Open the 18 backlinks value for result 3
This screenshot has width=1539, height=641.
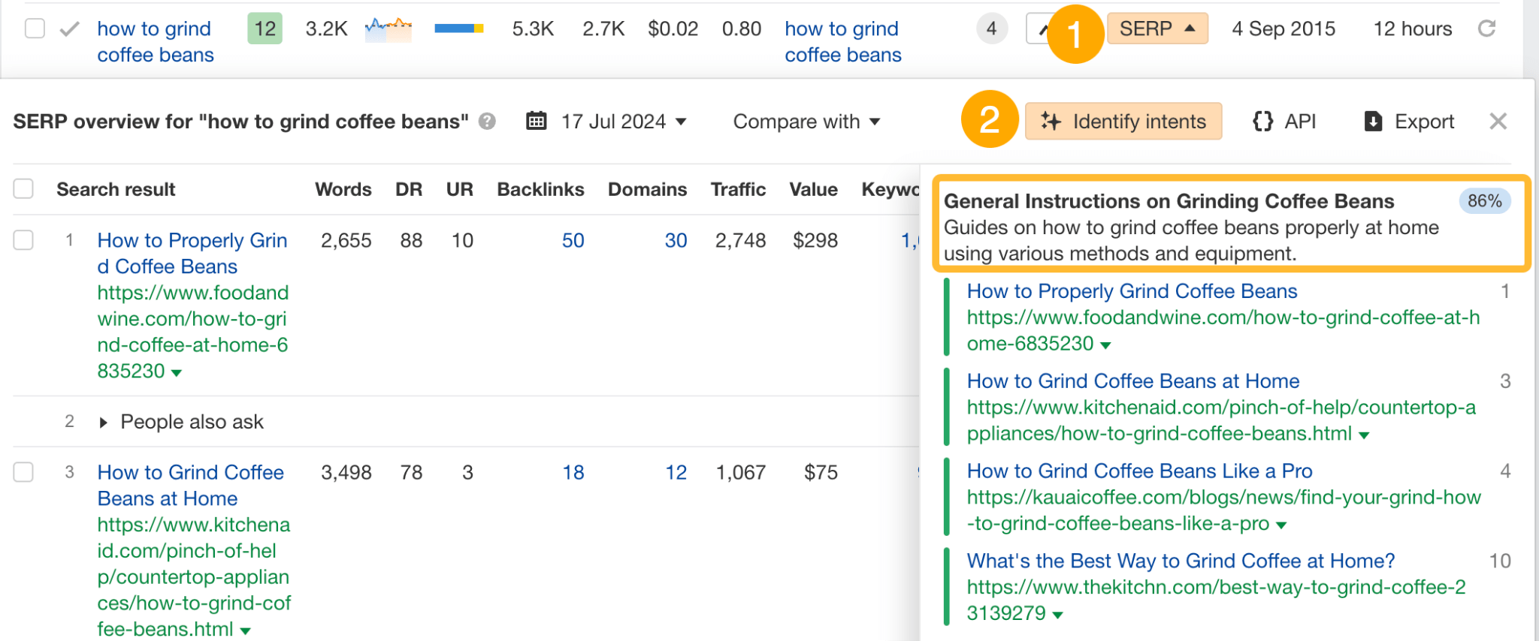pos(573,472)
